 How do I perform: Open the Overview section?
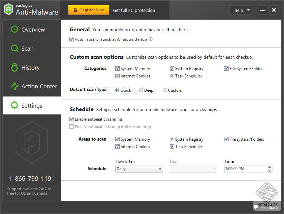pyautogui.click(x=32, y=29)
